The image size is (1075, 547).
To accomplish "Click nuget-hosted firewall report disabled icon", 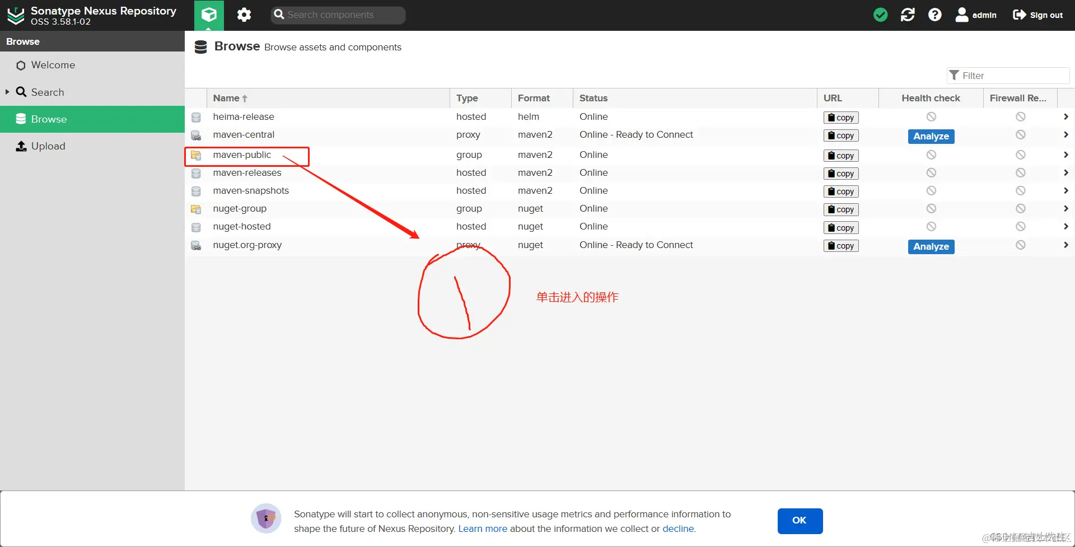I will tap(1021, 226).
